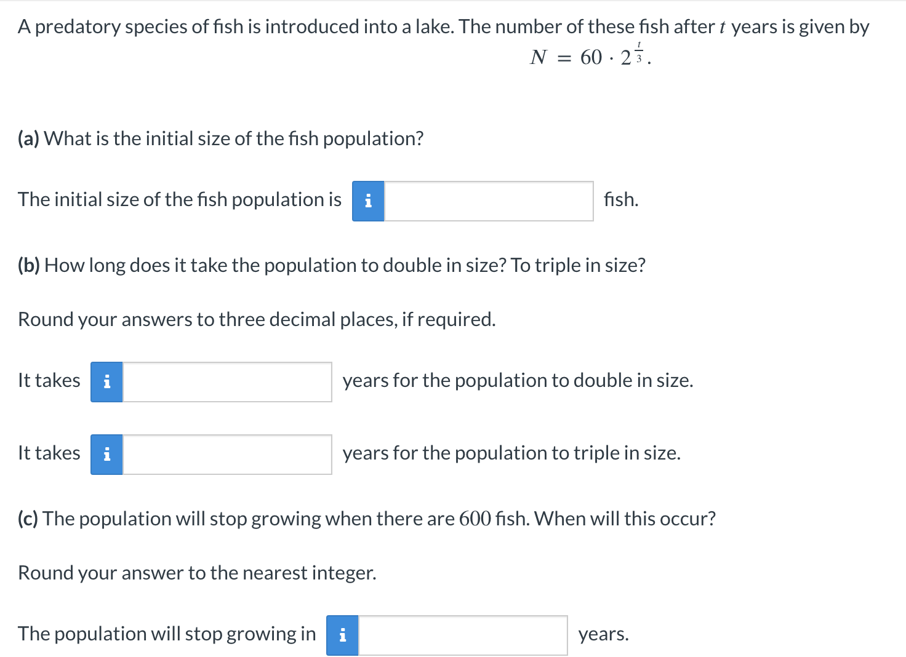Click the "fish." unit label

621,200
